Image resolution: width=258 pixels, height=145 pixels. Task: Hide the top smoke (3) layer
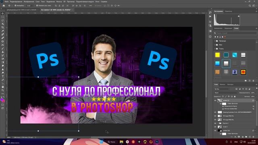215,100
